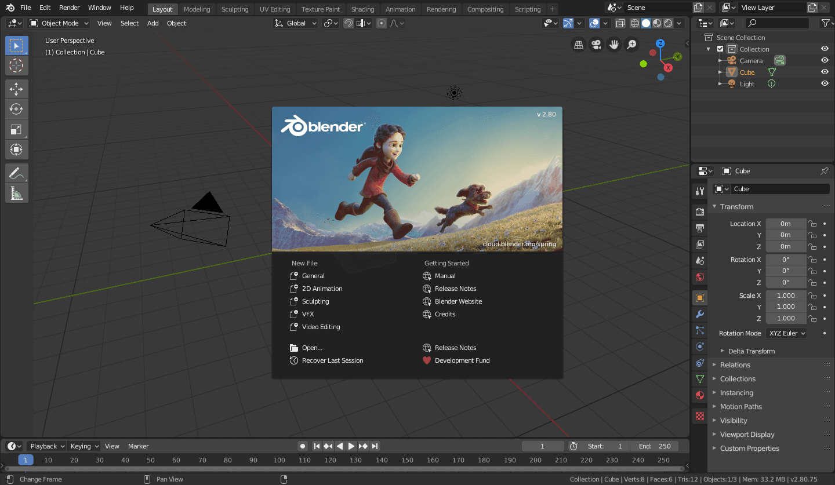Select the Move tool in the toolbar

[16, 89]
